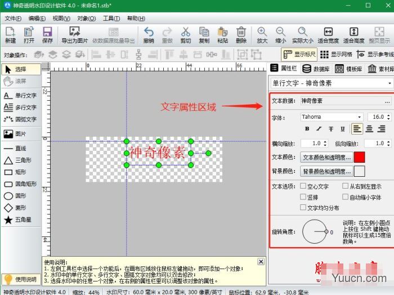
Task: Enable the 竖排 vertical text checkbox
Action: coord(303,196)
